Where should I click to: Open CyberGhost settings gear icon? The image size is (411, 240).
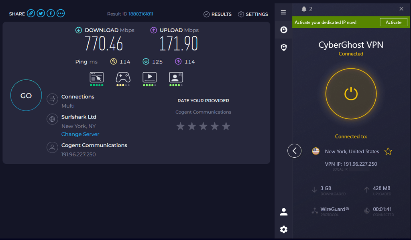[x=284, y=230]
